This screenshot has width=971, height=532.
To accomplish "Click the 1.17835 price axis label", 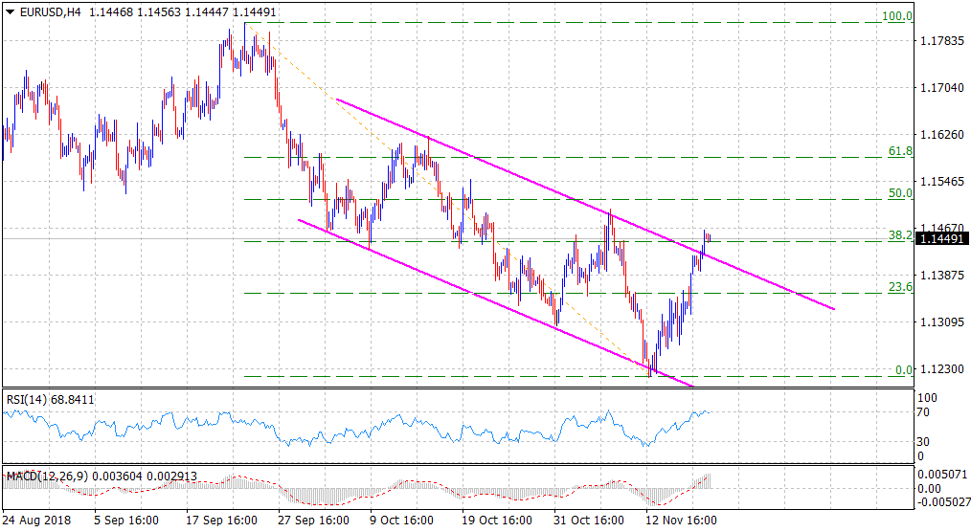I will tap(940, 40).
